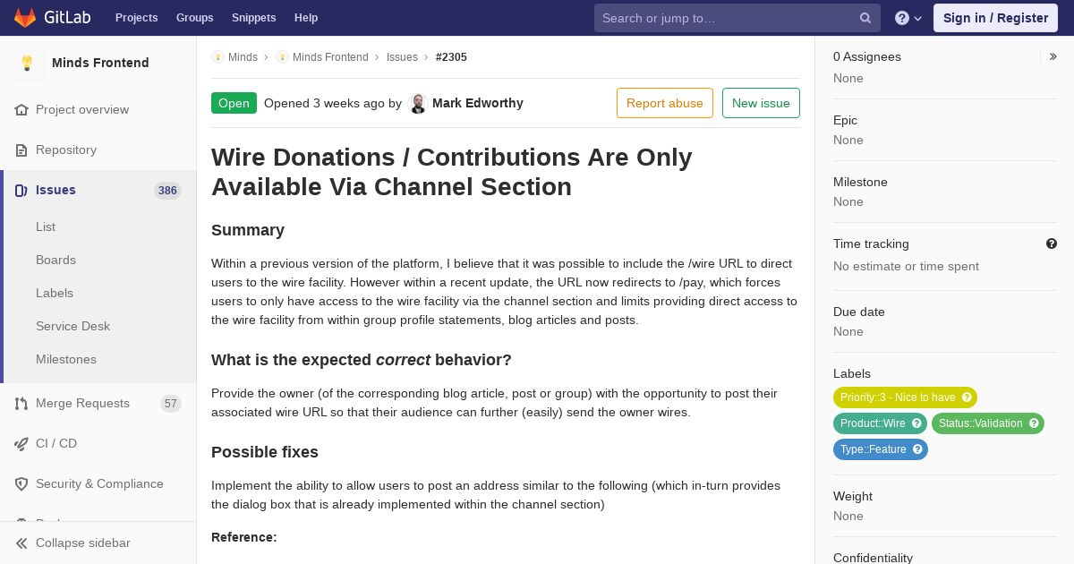Click the Report abuse button
This screenshot has height=564, width=1074.
tap(665, 103)
